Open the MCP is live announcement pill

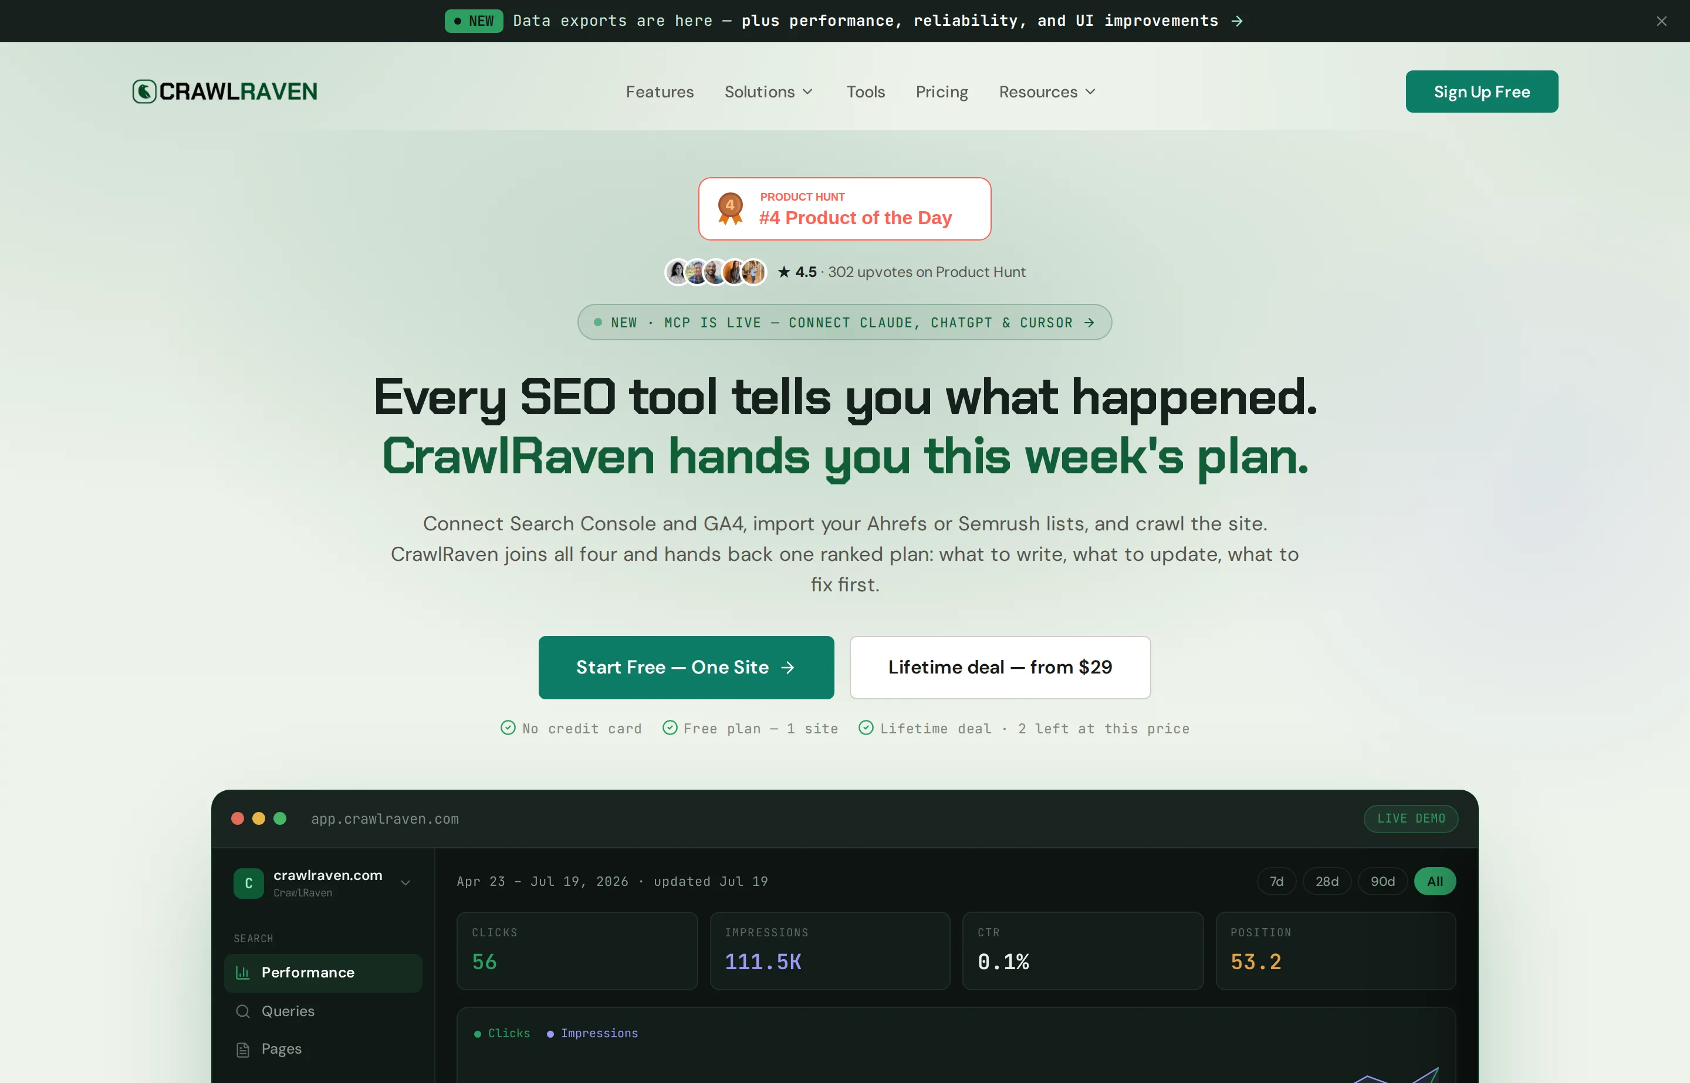(x=844, y=322)
